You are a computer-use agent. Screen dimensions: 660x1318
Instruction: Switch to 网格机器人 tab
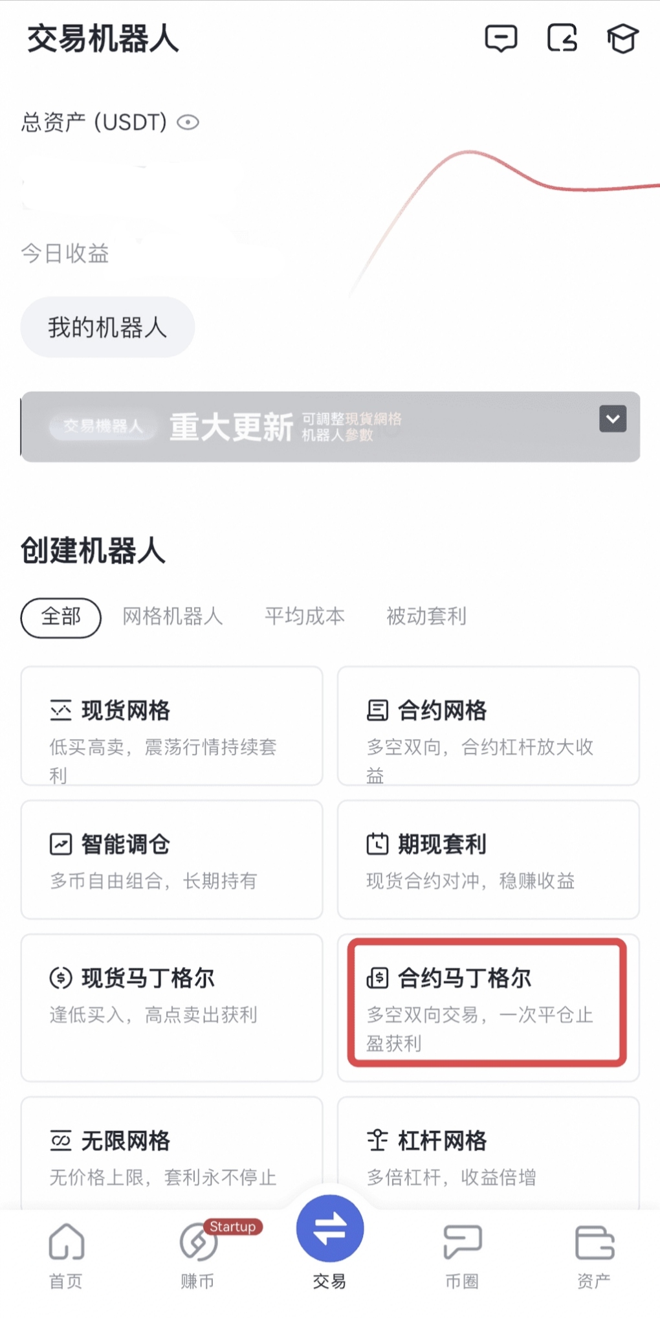coord(173,617)
